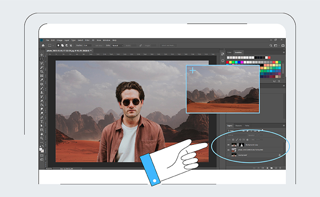This screenshot has height=197, width=320.
Task: Delete layer with the trash icon
Action: click(280, 168)
